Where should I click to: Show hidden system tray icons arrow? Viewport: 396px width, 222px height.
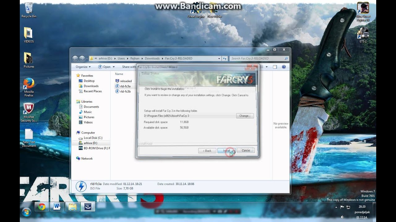336,207
